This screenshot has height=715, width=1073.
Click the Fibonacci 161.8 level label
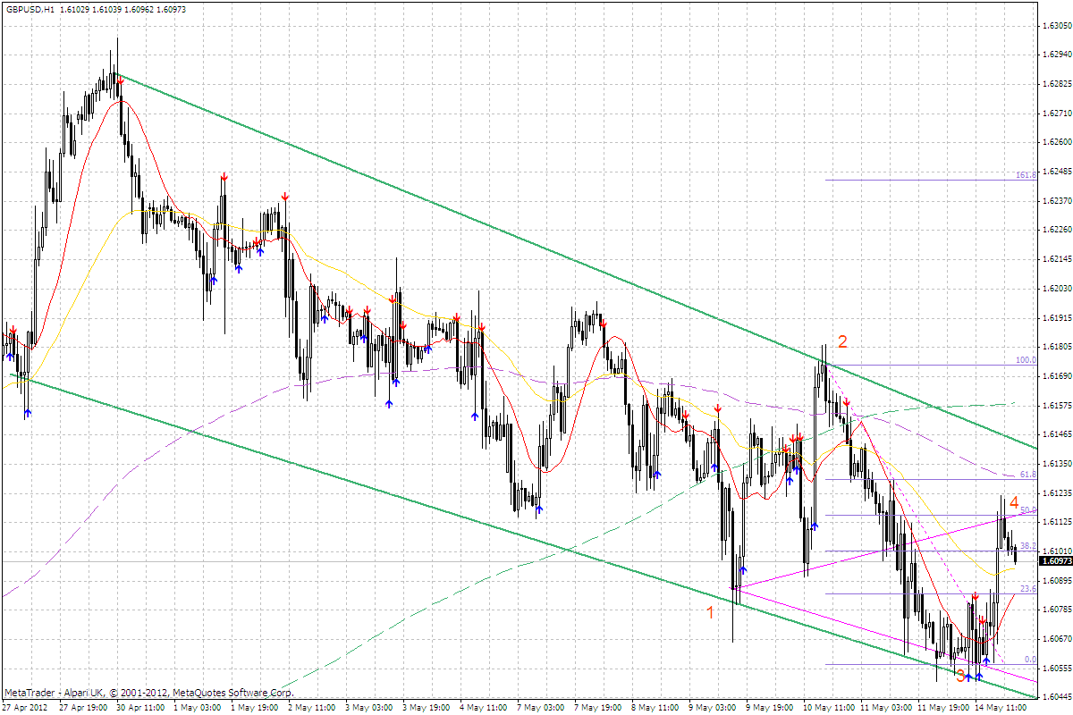click(1026, 175)
